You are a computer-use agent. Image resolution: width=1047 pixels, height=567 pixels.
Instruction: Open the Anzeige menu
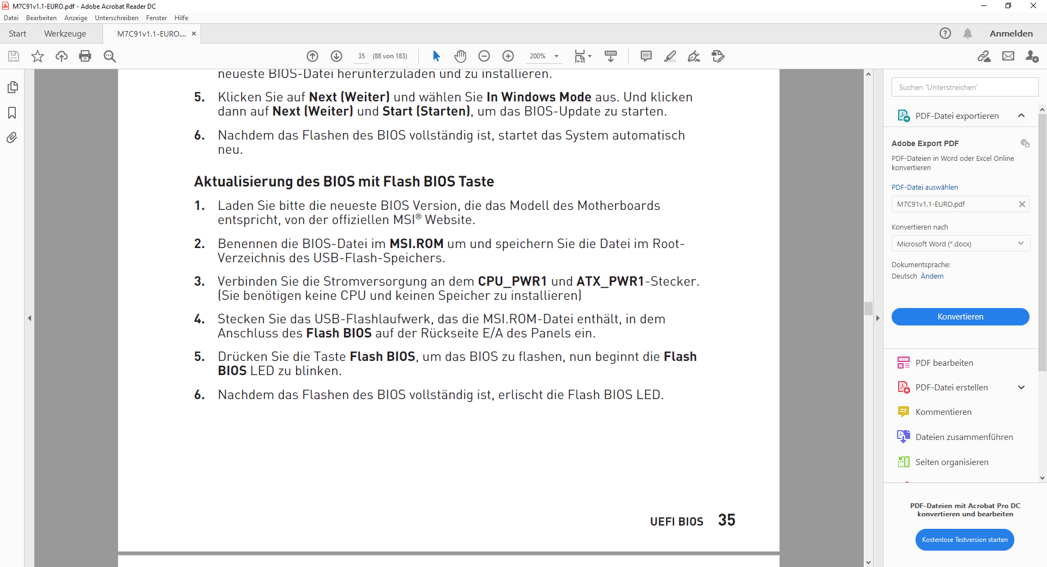pyautogui.click(x=76, y=18)
